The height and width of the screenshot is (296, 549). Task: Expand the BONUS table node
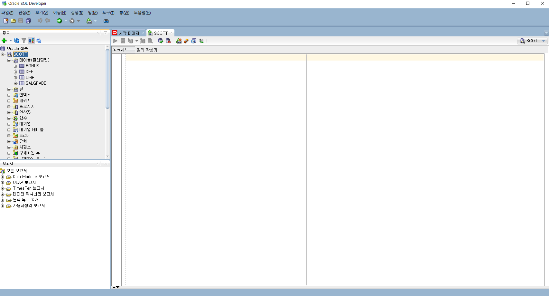click(x=15, y=66)
